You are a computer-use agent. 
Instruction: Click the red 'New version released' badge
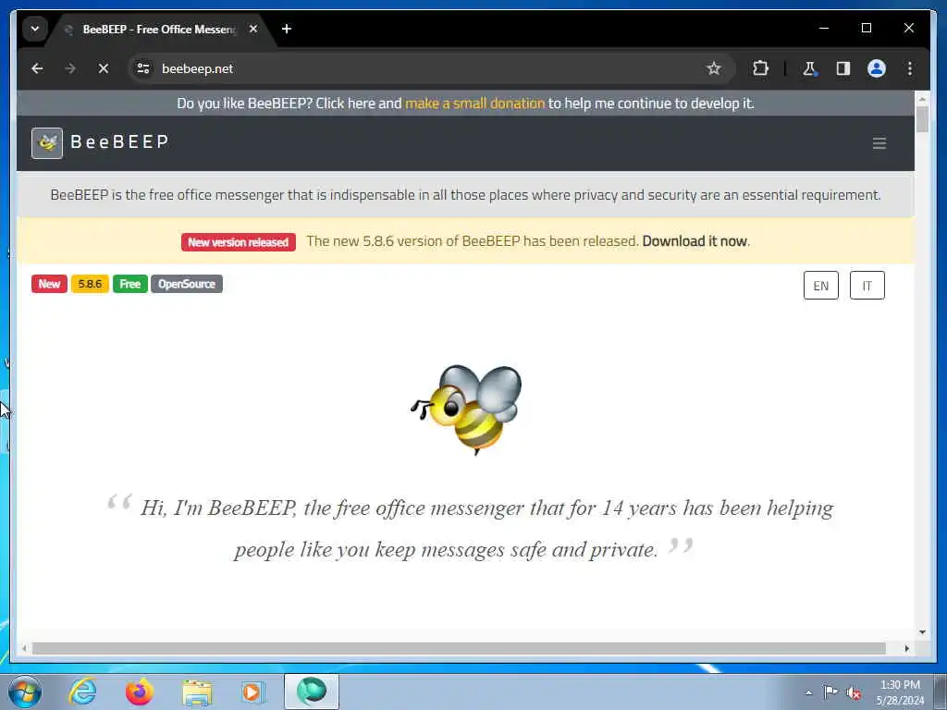point(239,242)
